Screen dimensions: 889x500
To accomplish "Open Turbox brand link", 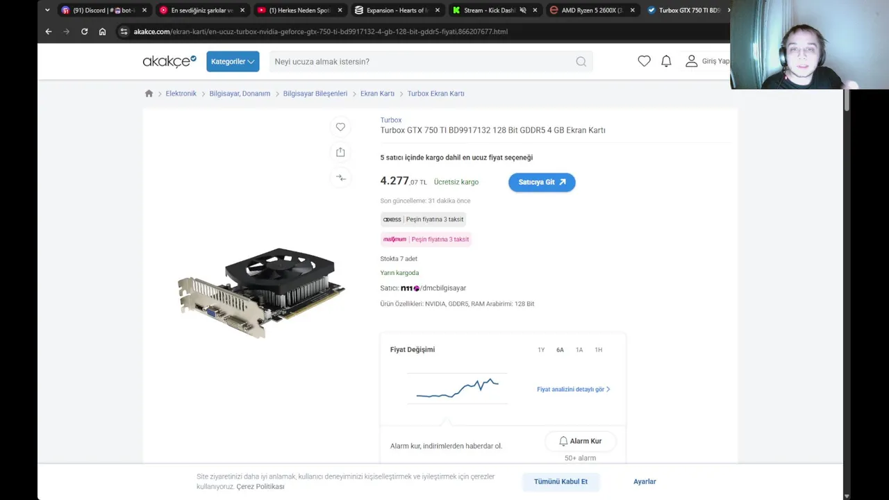I will pos(391,120).
